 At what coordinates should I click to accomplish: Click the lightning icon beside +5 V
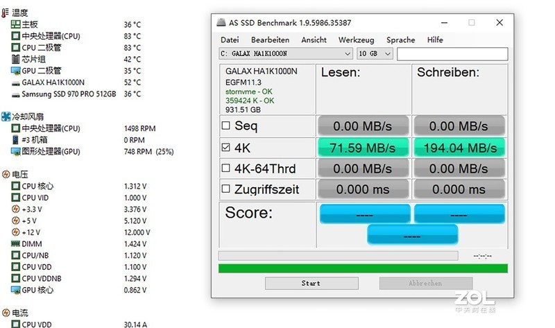[x=15, y=221]
